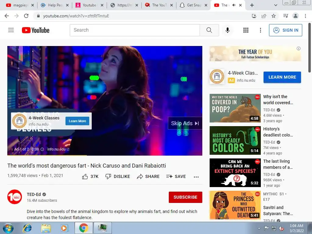The image size is (312, 234).
Task: Save the video to a playlist
Action: coord(176,176)
